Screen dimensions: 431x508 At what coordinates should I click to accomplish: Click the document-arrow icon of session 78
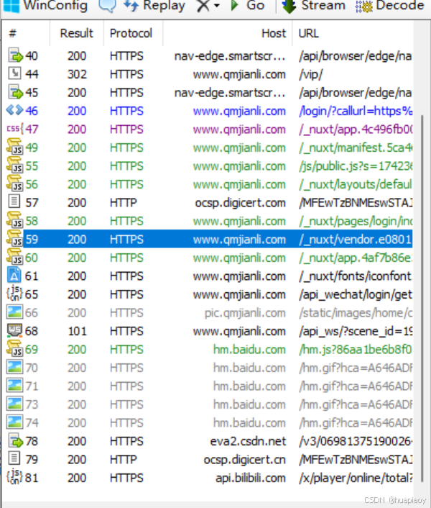[15, 440]
